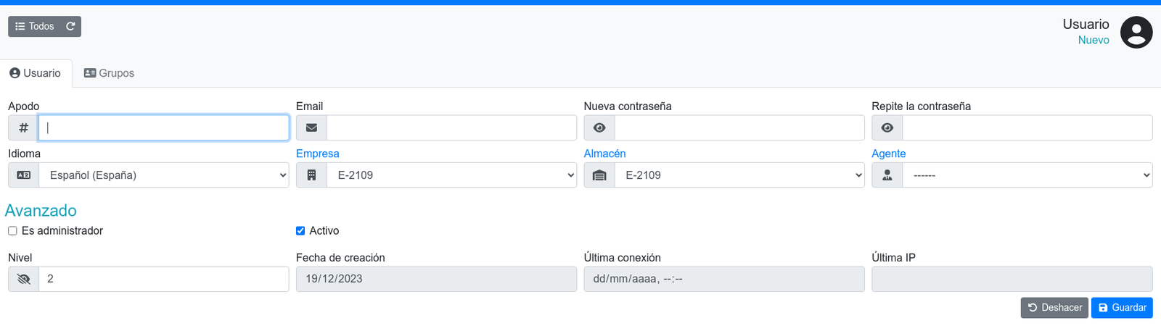Click the Todos list button
Screen dimensions: 1161x331
(34, 26)
